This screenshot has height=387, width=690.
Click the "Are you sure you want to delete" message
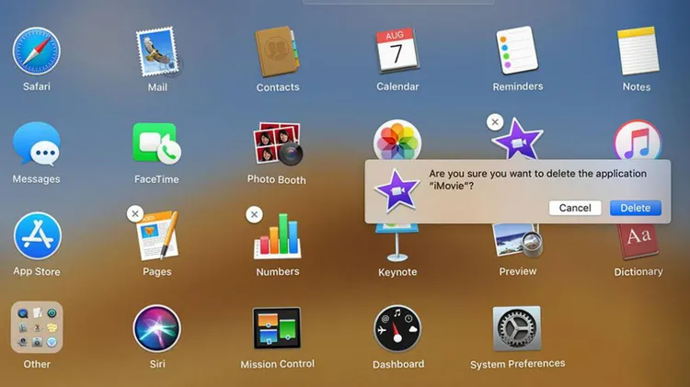(x=538, y=179)
